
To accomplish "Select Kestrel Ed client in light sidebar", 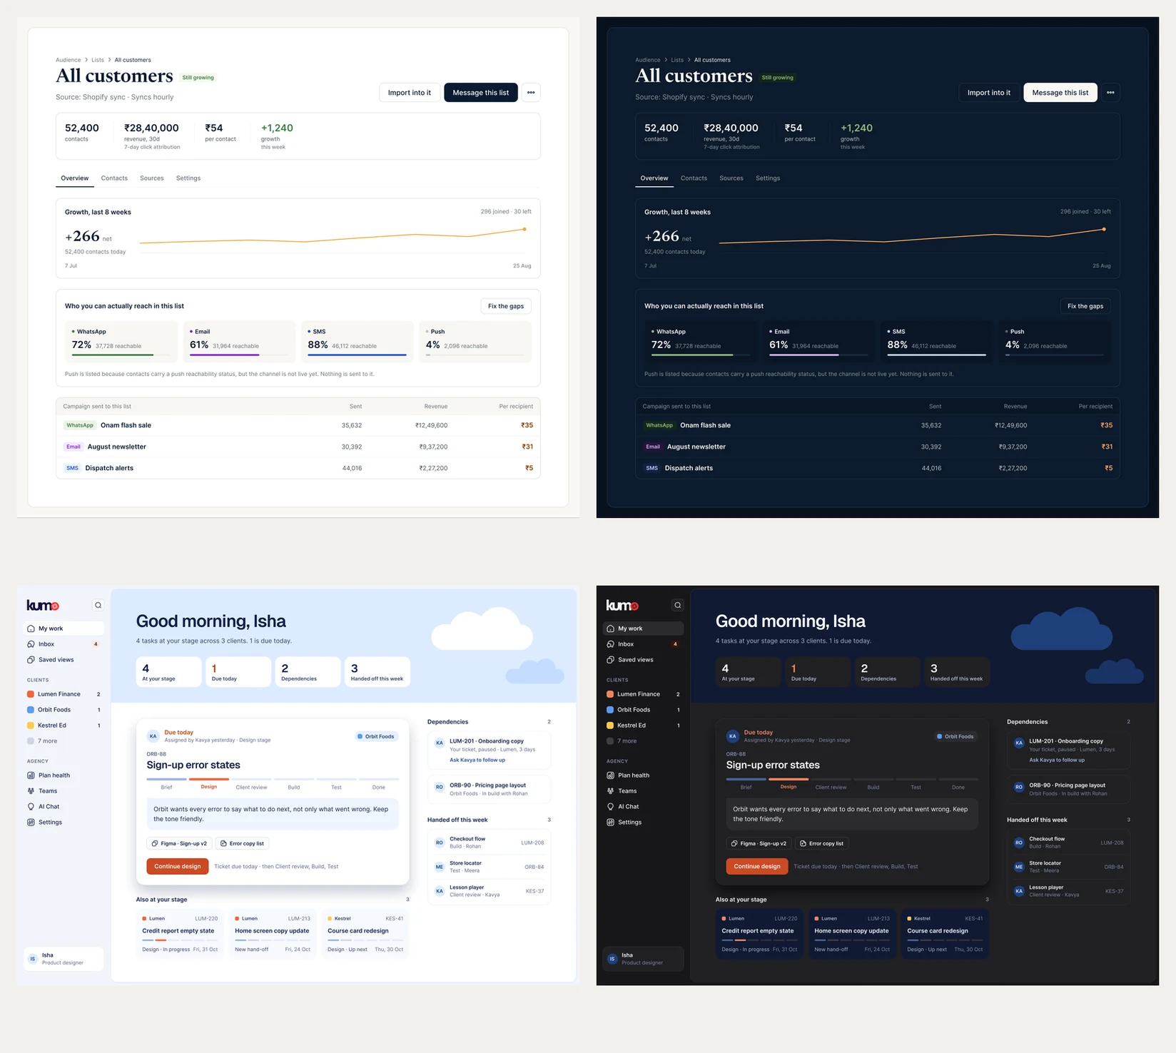I will point(64,726).
